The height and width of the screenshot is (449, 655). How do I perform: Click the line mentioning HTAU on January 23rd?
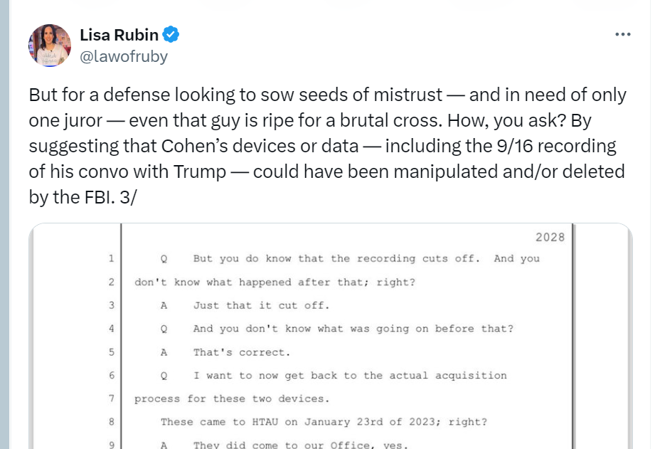point(324,422)
